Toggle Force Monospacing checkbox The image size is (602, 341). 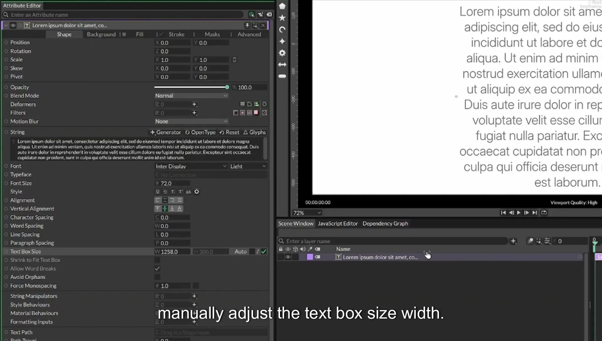point(196,286)
